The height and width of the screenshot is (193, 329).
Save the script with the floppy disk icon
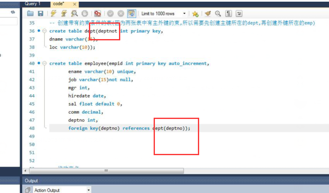coord(40,14)
